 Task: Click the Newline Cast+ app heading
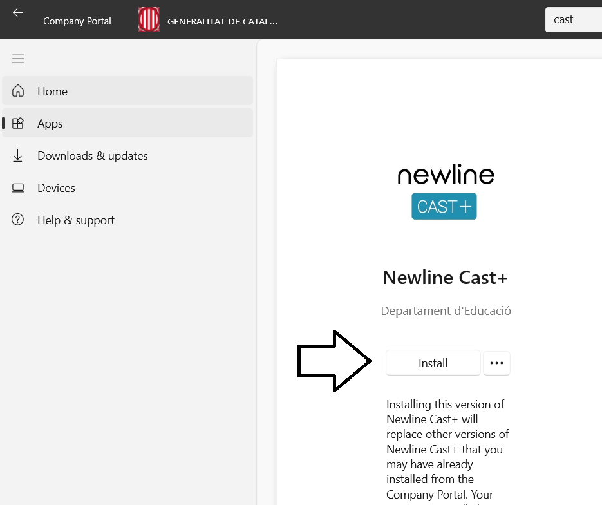[445, 277]
